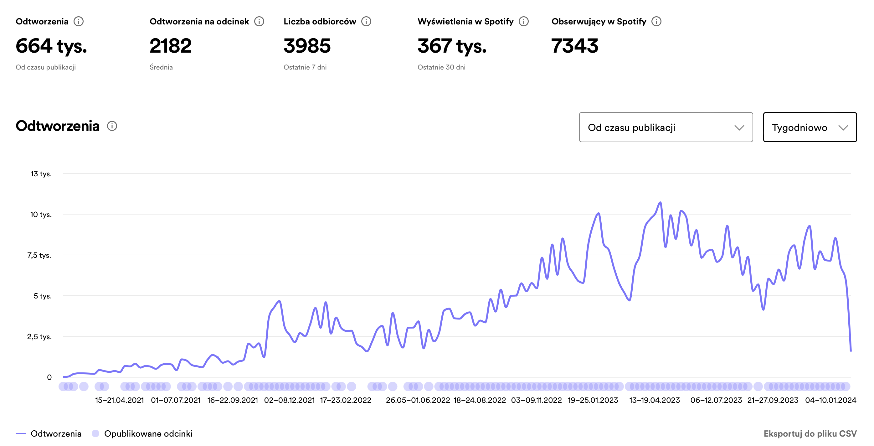
Task: Toggle the Odtworzenia line legend item
Action: (x=49, y=433)
